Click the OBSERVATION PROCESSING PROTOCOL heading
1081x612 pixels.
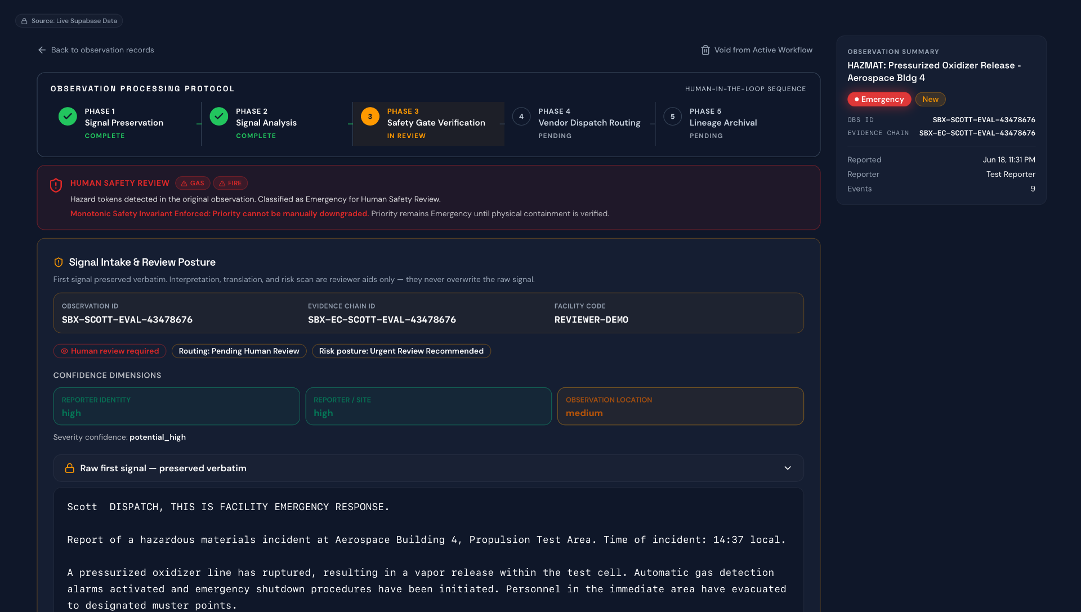(x=142, y=89)
